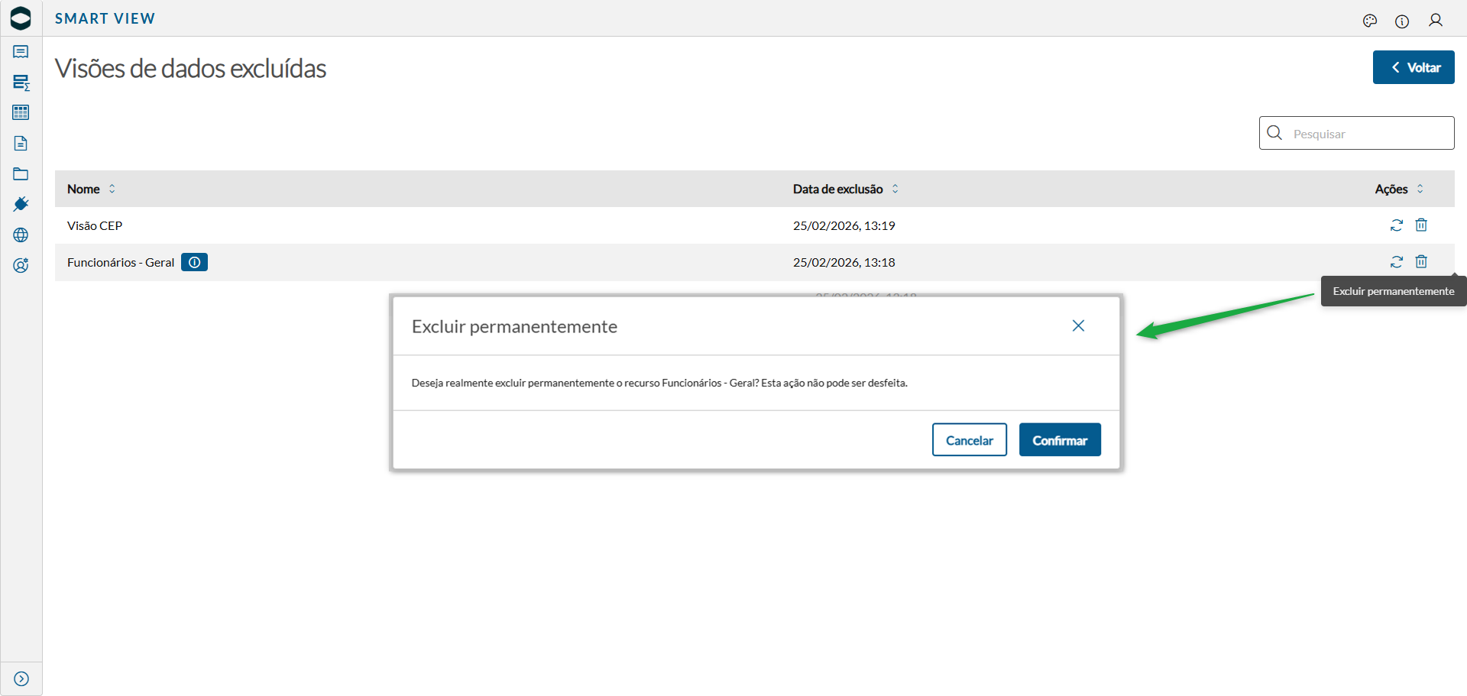Open the table grid icon in sidebar

[21, 113]
